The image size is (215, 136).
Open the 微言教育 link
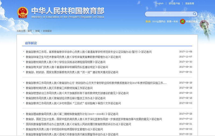pos(189,3)
